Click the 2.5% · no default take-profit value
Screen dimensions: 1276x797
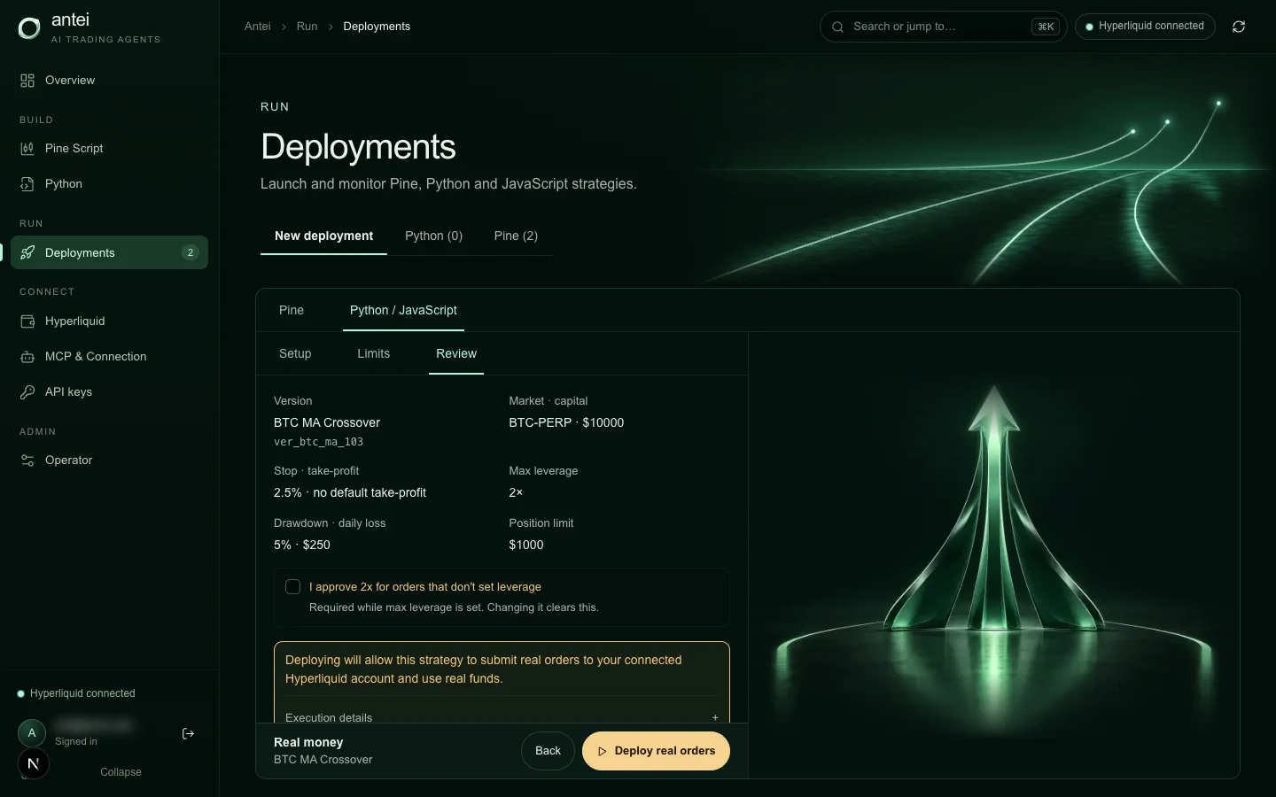350,492
